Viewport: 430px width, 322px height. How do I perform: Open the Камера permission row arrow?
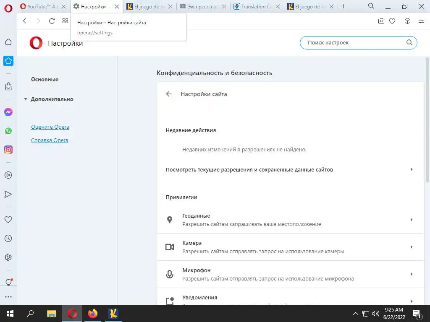point(412,247)
